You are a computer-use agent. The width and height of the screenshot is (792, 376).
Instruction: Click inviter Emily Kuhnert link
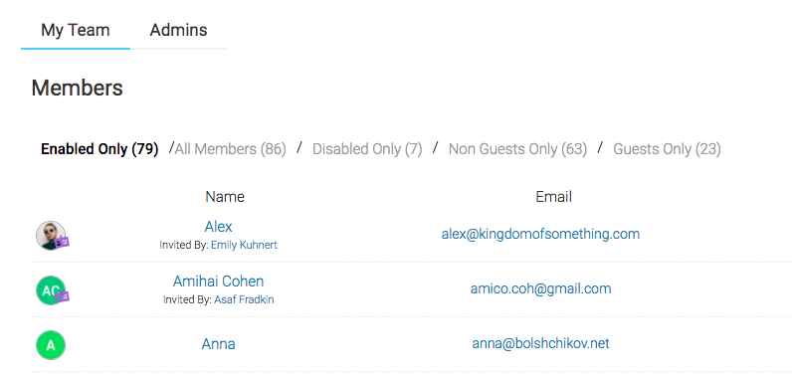[244, 246]
